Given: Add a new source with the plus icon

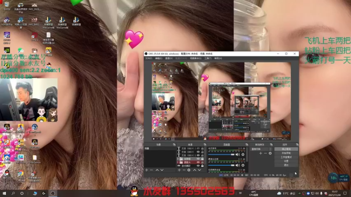Looking at the screenshot, I should [x=179, y=170].
